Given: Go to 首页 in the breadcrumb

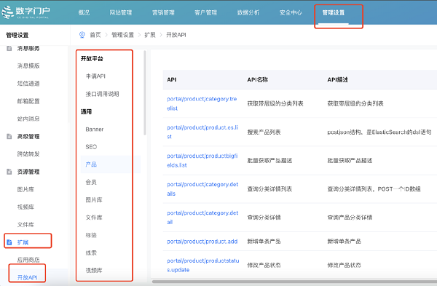Looking at the screenshot, I should [95, 35].
